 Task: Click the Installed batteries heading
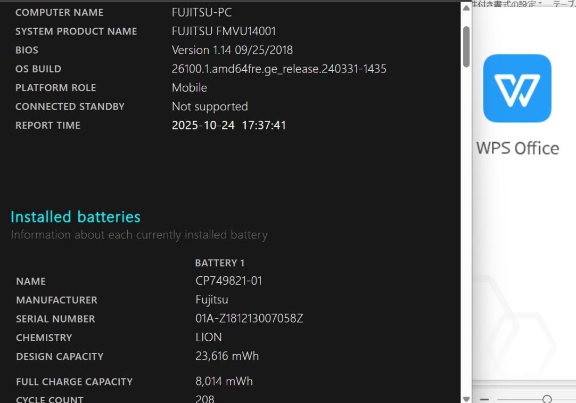tap(76, 217)
